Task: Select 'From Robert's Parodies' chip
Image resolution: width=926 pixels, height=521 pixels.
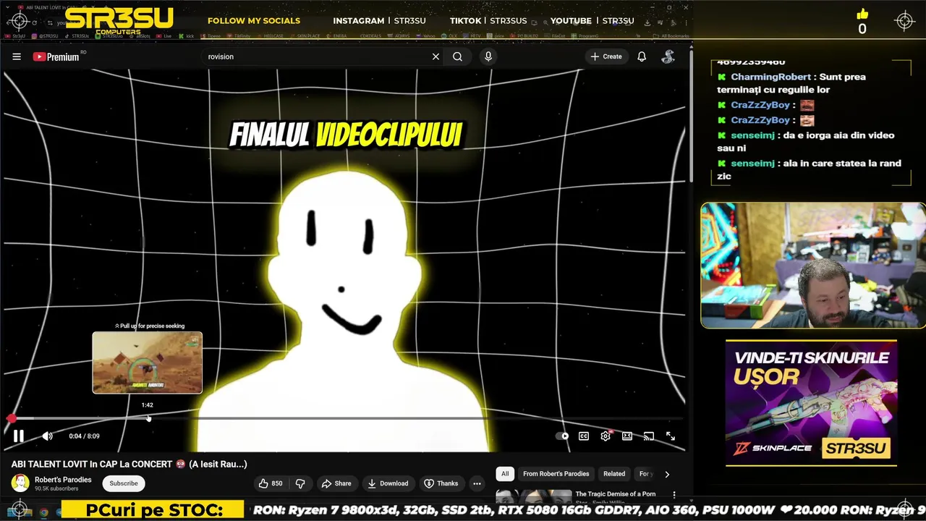Action: click(556, 474)
